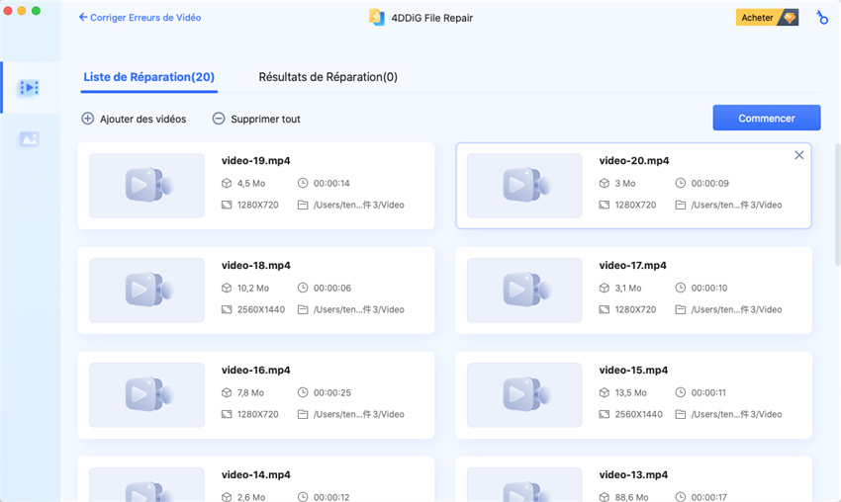Click the key registration icon at top right
This screenshot has height=502, width=841.
pos(822,18)
